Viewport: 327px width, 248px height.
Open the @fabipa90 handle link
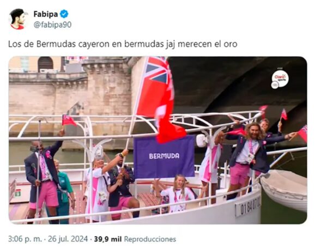pyautogui.click(x=52, y=25)
